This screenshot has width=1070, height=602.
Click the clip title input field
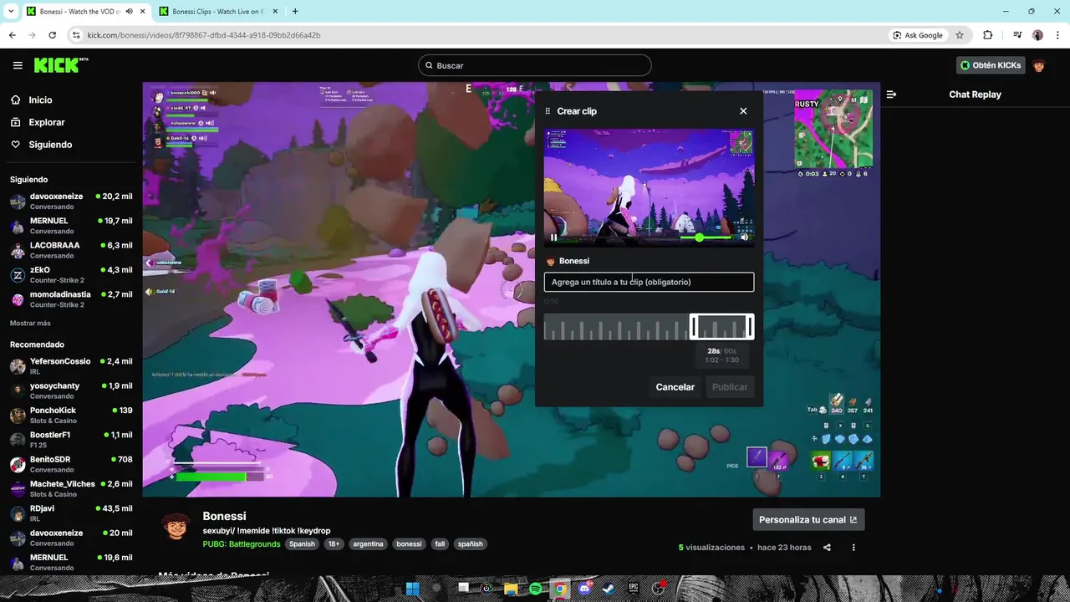pyautogui.click(x=649, y=282)
